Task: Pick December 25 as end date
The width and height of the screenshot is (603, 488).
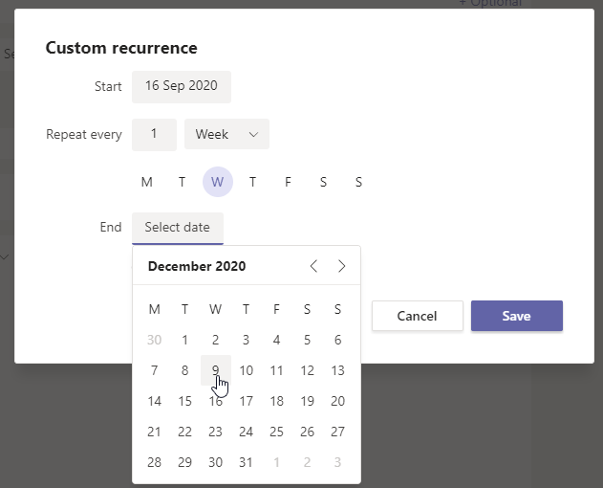Action: pos(277,432)
